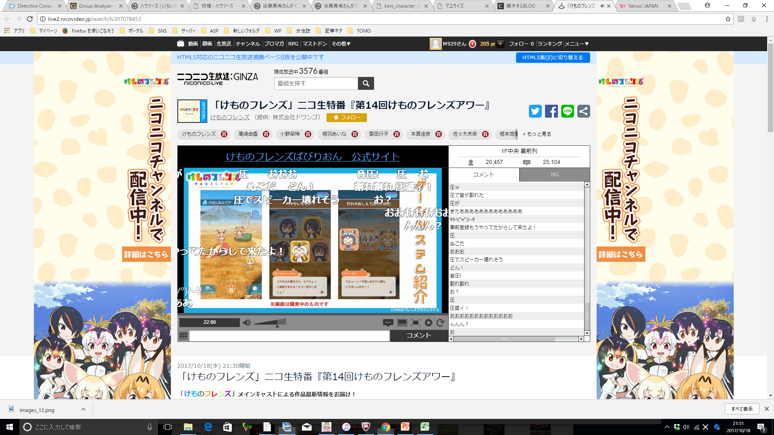
Task: Open Chrome from the taskbar
Action: point(386,427)
